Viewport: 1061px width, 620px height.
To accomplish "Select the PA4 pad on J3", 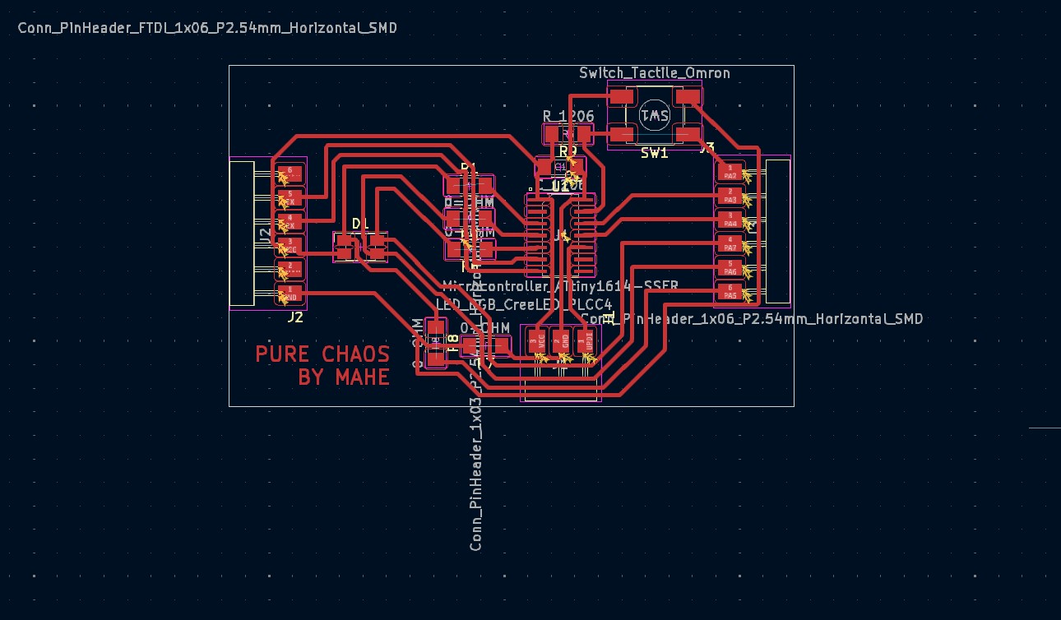I will point(729,220).
